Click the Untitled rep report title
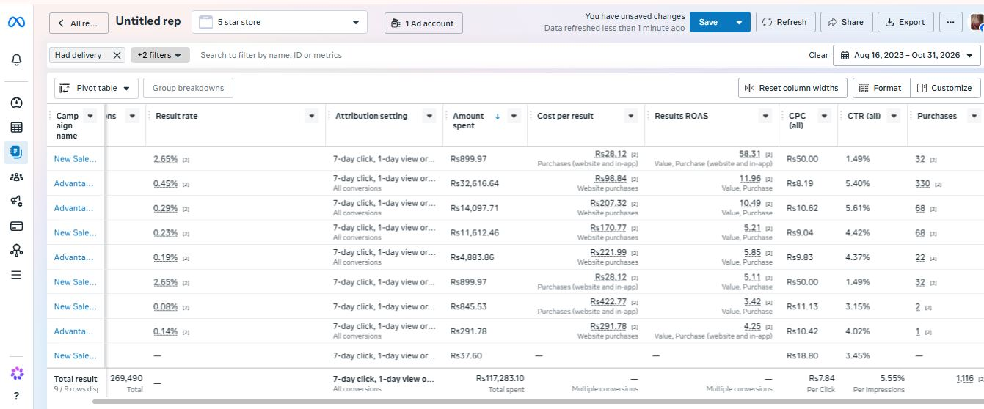This screenshot has height=409, width=984. 148,21
